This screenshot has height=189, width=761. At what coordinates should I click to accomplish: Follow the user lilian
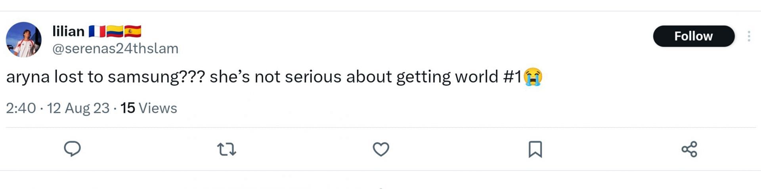click(694, 36)
